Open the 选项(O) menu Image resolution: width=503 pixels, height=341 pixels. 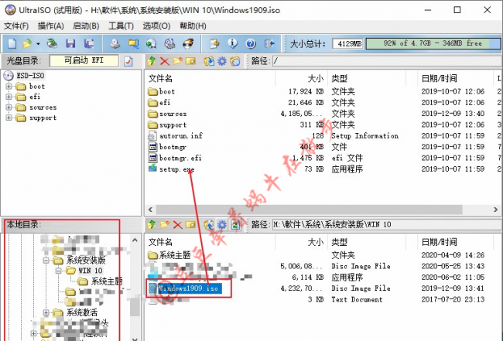pyautogui.click(x=156, y=26)
